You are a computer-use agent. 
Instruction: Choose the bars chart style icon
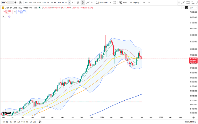(78, 3)
